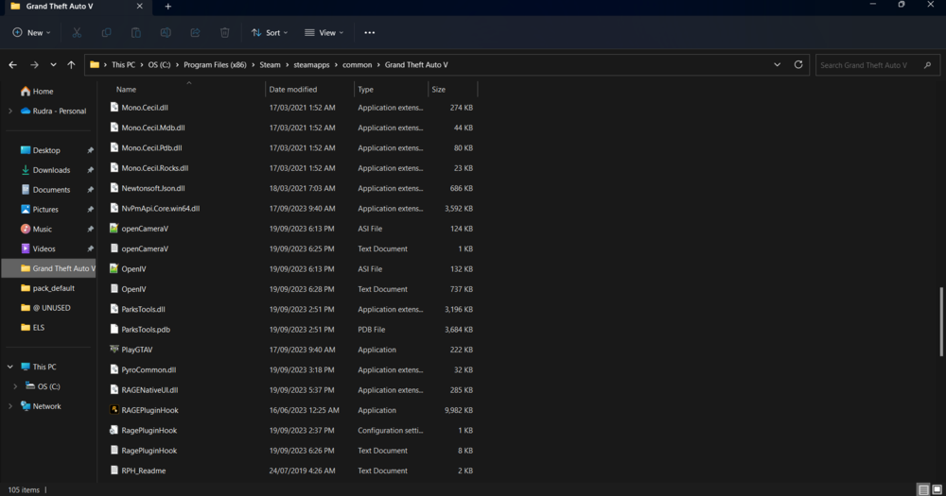The width and height of the screenshot is (946, 496).
Task: Select the RPH_Readme text document
Action: [144, 470]
